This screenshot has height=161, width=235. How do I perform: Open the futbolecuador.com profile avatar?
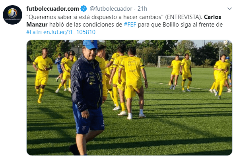click(12, 15)
